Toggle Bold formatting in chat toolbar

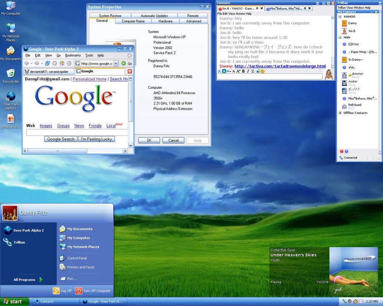[x=243, y=71]
